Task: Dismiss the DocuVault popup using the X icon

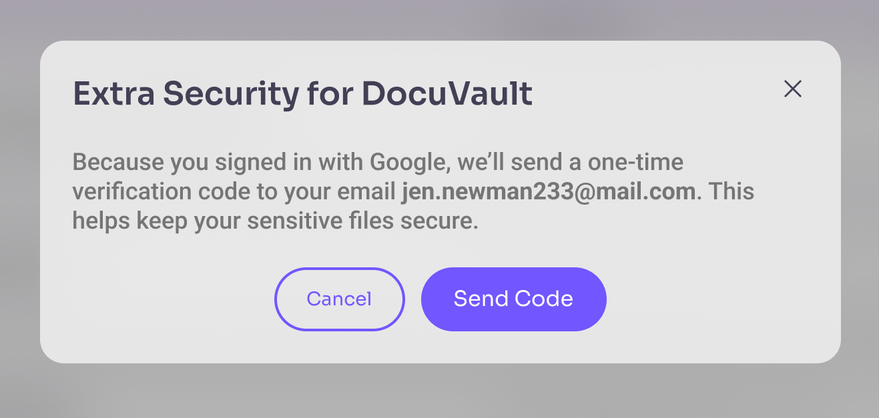Action: (x=792, y=89)
